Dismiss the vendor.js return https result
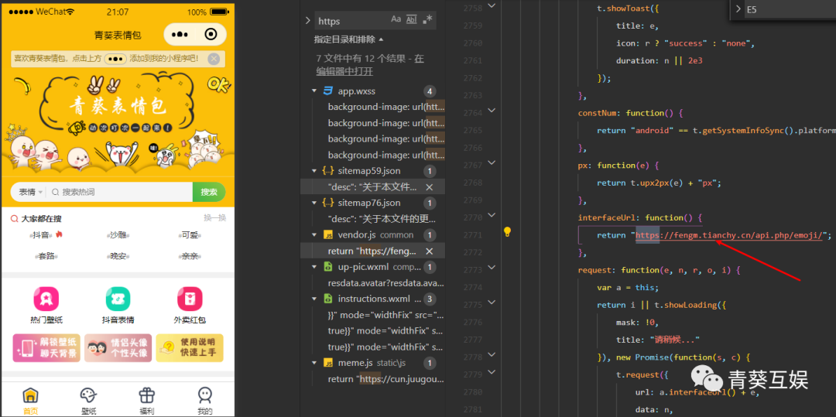The height and width of the screenshot is (417, 836). point(429,251)
